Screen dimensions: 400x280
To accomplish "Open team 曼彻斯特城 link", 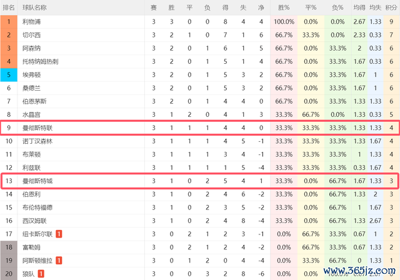I will point(37,181).
